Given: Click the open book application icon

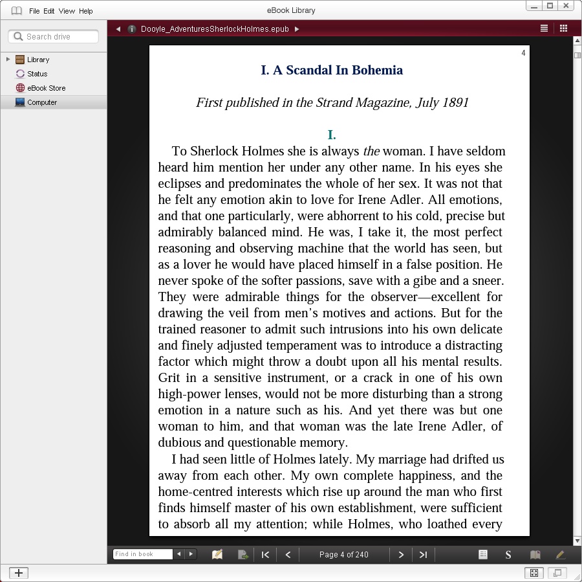Looking at the screenshot, I should 16,11.
